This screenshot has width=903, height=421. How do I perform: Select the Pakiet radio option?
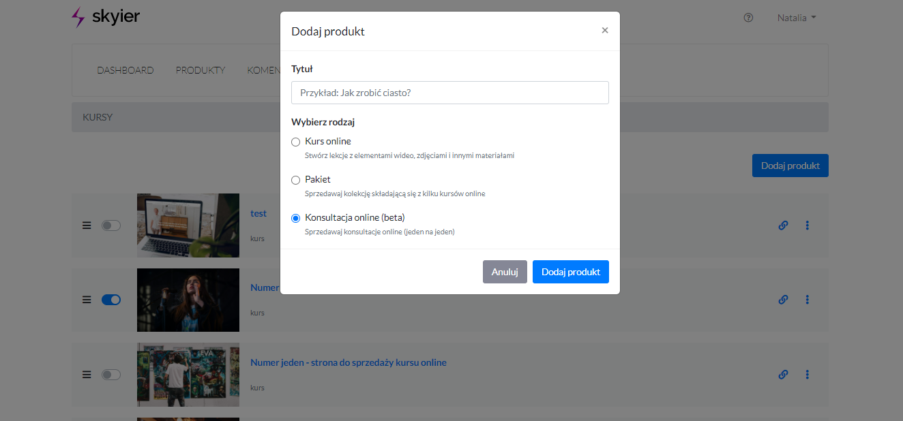tap(295, 180)
